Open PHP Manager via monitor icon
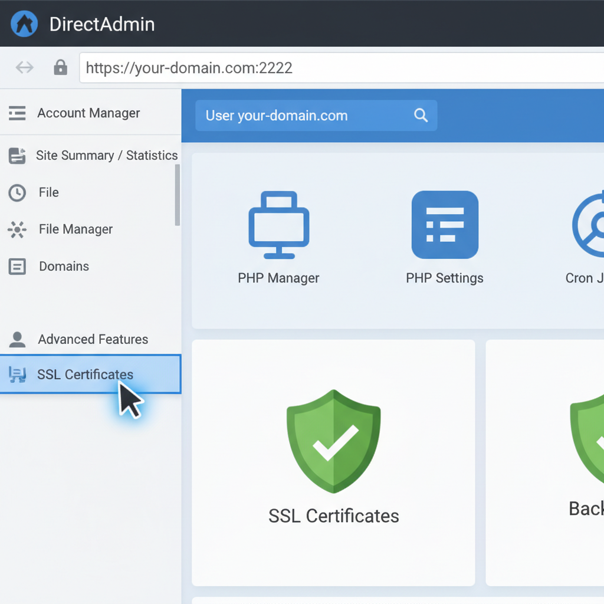This screenshot has width=604, height=604. [x=278, y=225]
